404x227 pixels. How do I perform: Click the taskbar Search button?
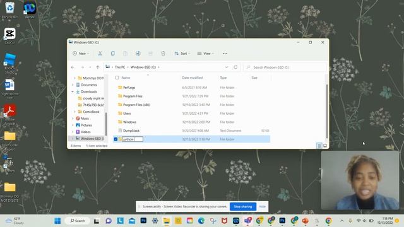77,221
